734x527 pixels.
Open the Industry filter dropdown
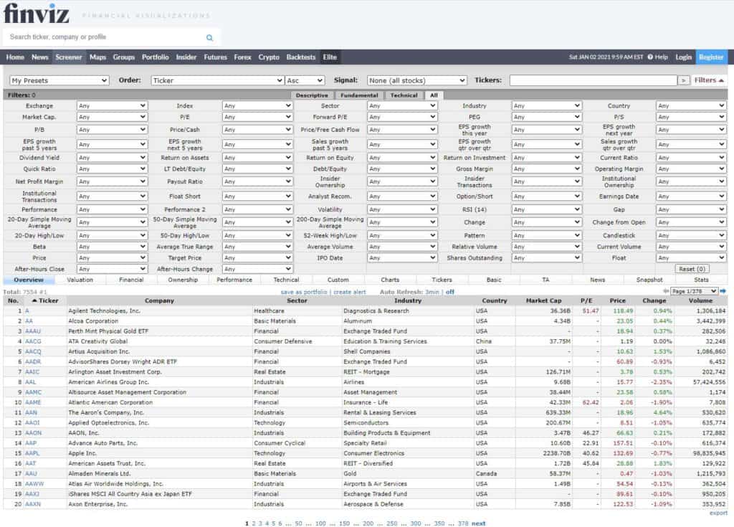pos(546,106)
